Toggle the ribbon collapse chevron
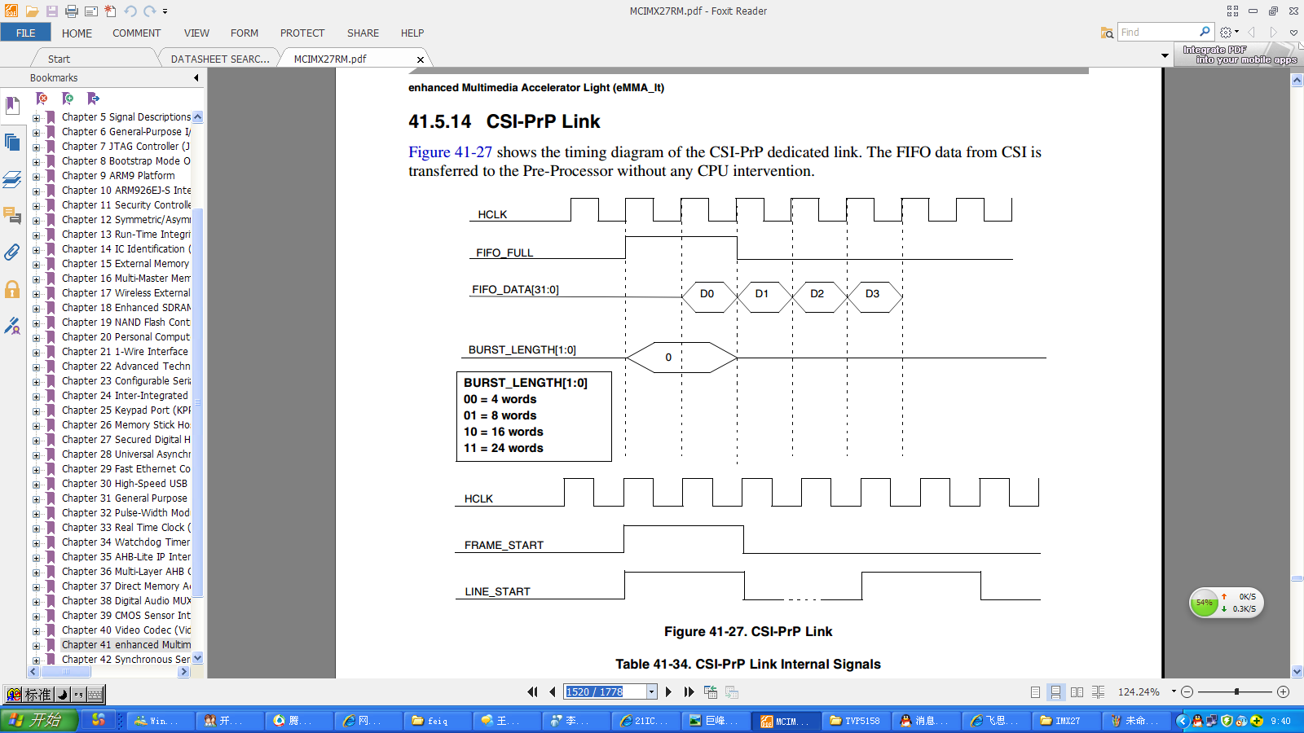1304x733 pixels. (x=1293, y=33)
